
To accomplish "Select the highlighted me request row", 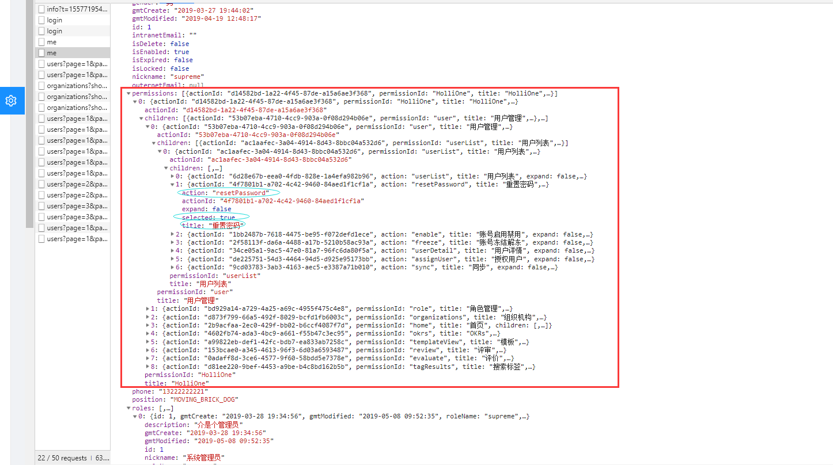I will (72, 53).
